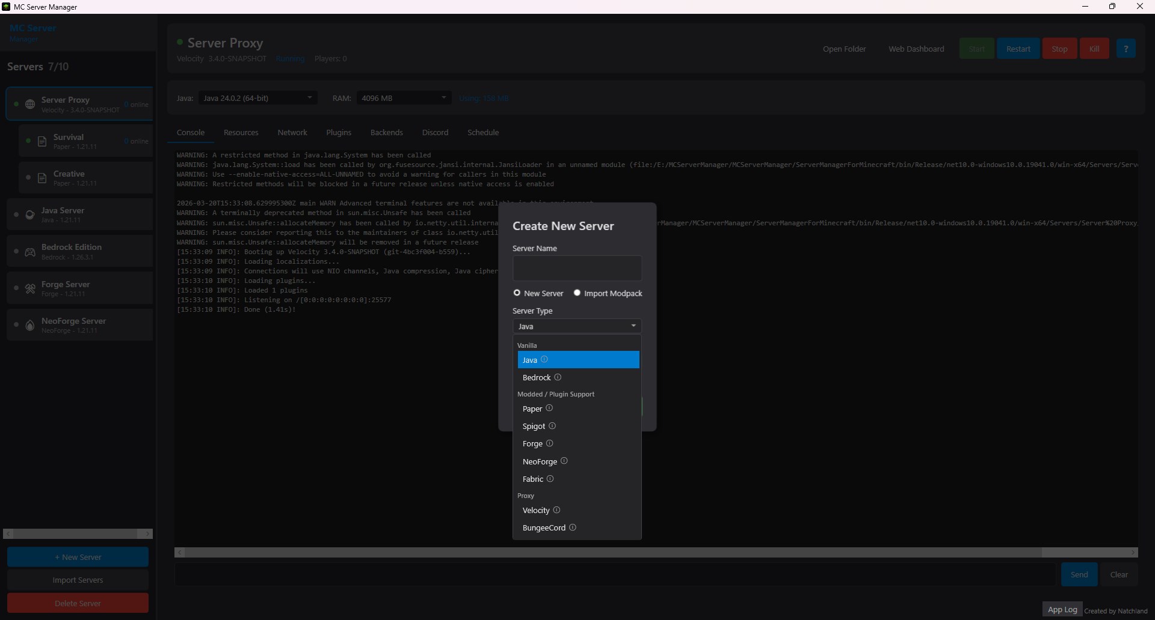Click the console command input field
The width and height of the screenshot is (1155, 620).
pos(615,574)
